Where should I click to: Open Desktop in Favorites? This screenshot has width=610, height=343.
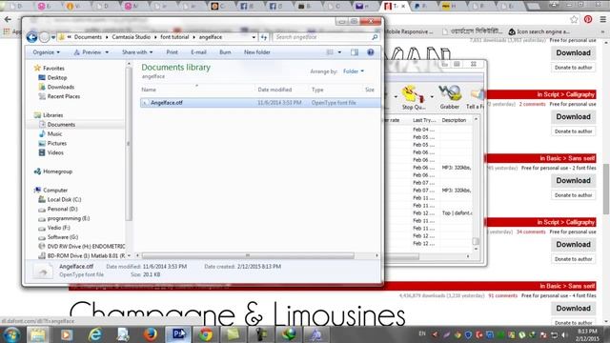57,77
